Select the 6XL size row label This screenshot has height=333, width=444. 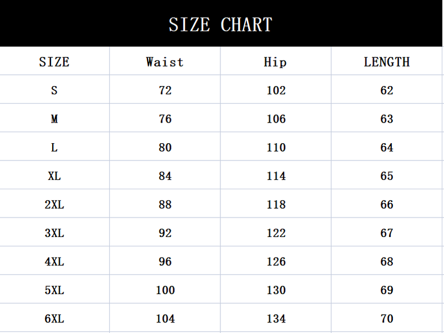pos(54,319)
